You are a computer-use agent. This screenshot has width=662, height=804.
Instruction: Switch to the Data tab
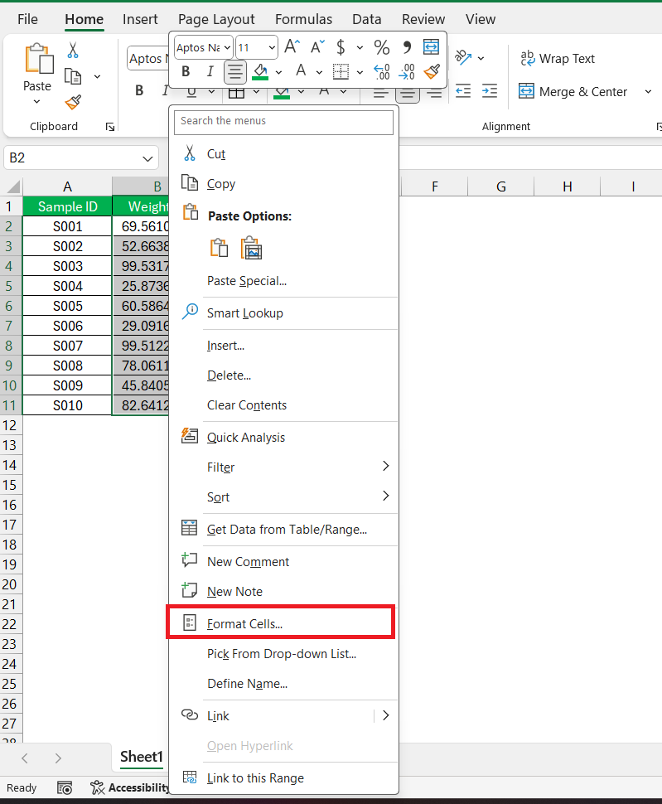tap(367, 20)
